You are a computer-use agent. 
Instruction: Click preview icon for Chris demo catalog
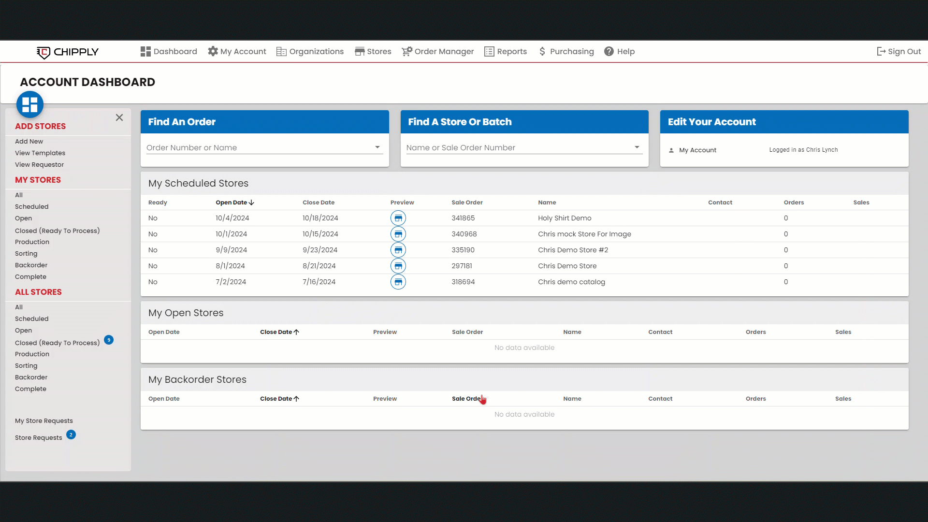pos(398,282)
